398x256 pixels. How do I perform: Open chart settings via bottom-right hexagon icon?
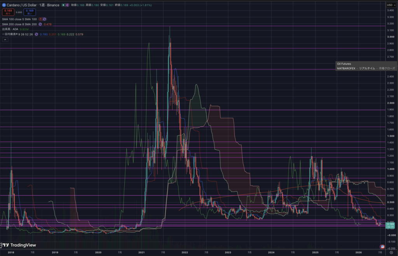[x=391, y=253]
